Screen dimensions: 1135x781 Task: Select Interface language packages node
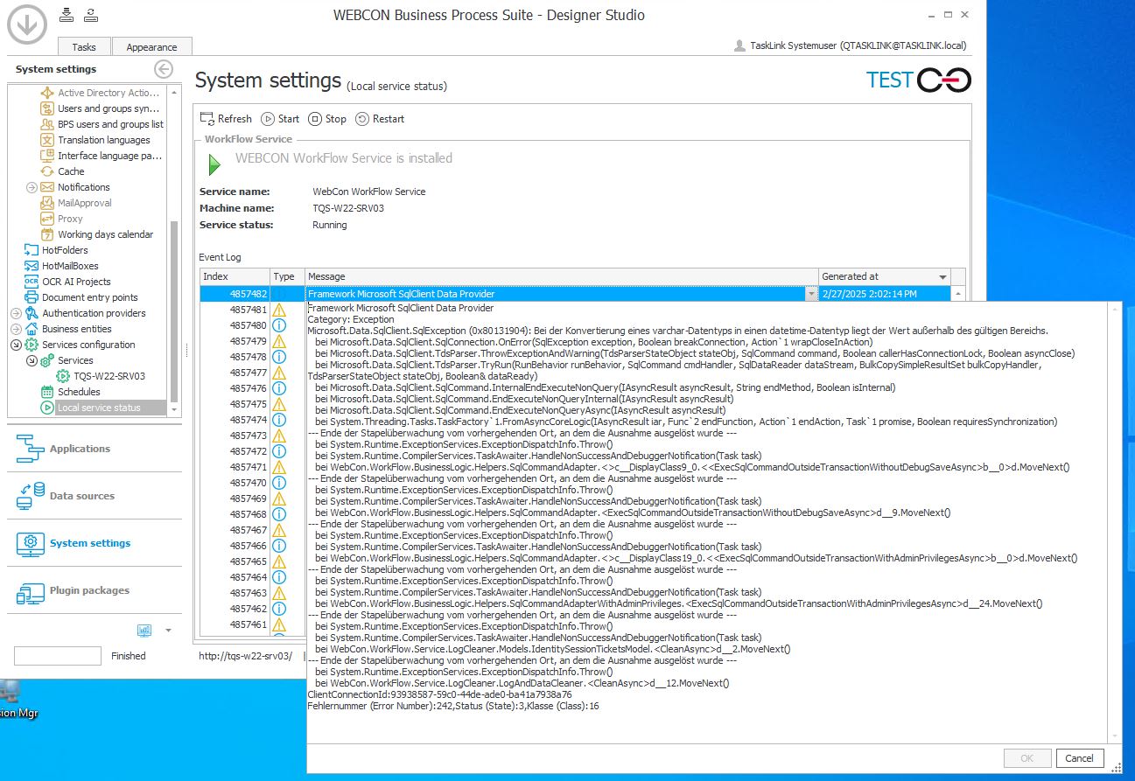point(101,156)
